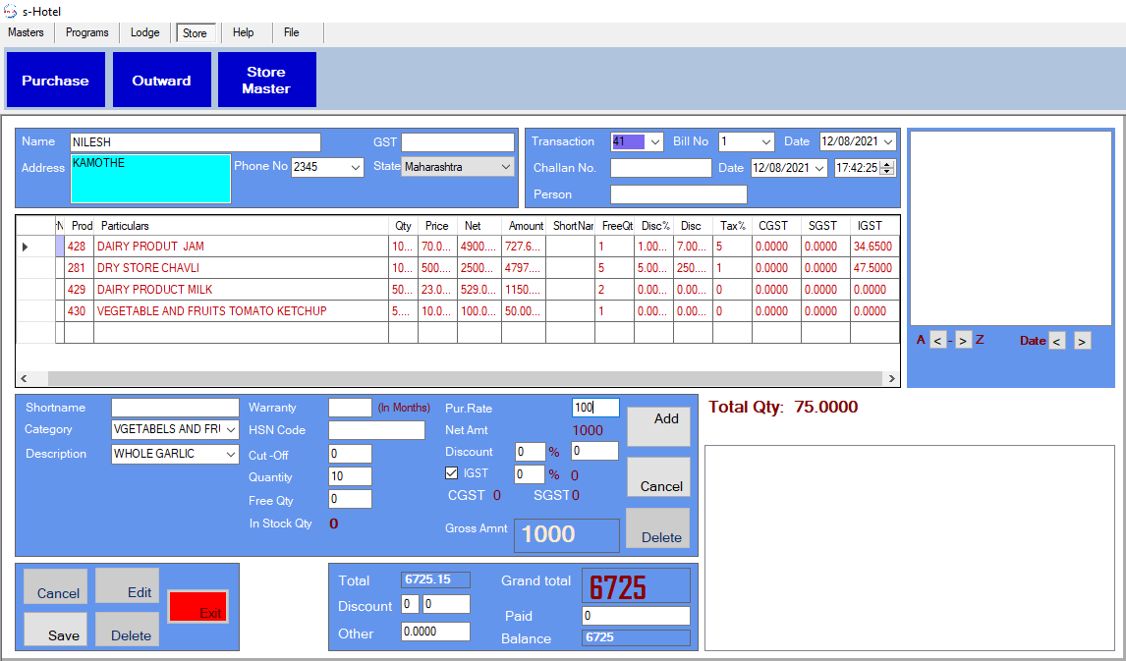
Task: Open the Category dropdown list
Action: click(x=230, y=429)
